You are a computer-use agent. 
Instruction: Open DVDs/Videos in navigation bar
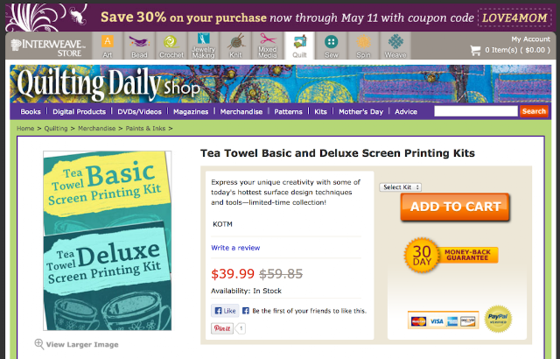click(x=139, y=112)
